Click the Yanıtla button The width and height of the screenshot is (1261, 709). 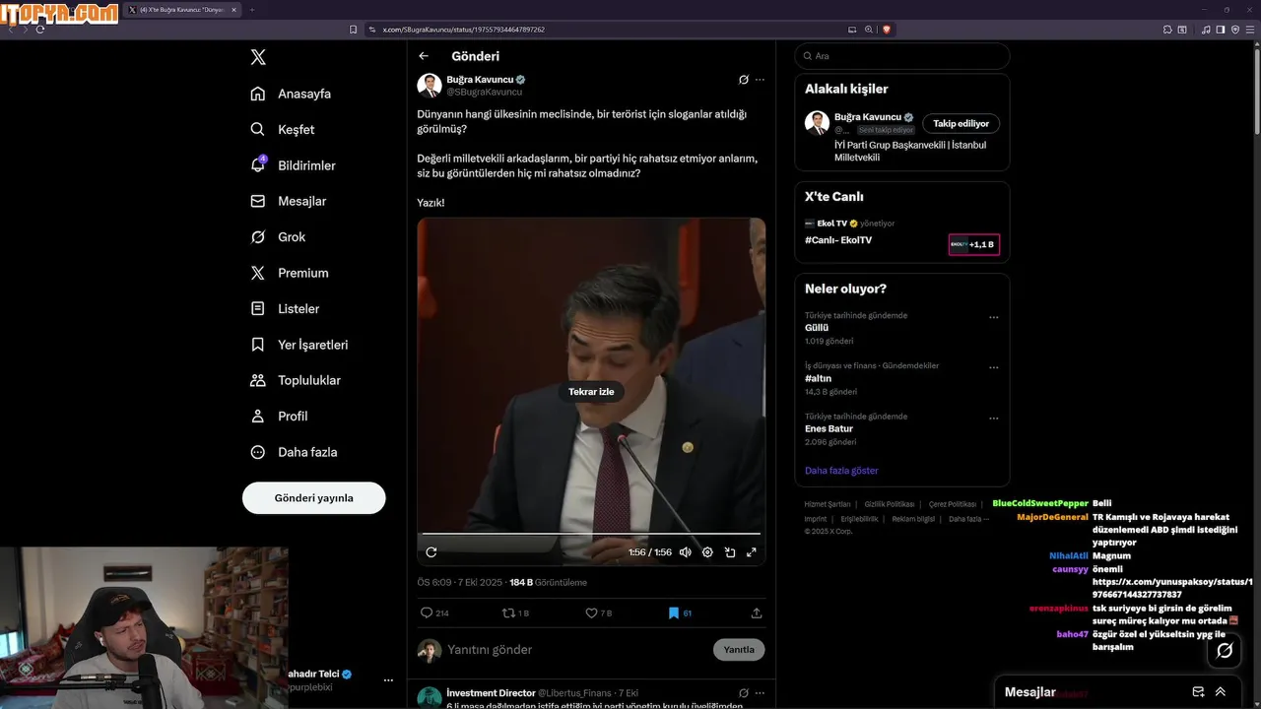(739, 650)
